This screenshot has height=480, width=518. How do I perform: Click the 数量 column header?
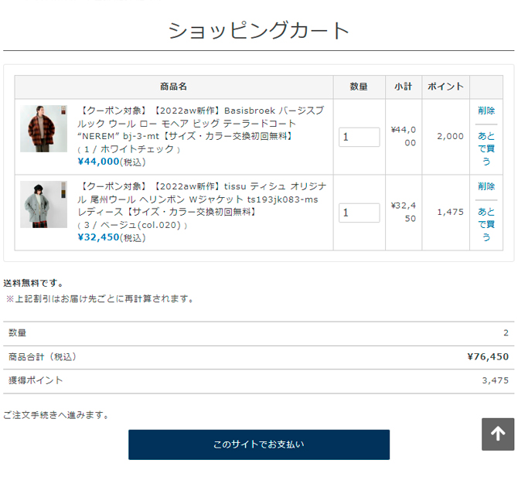[x=359, y=87]
